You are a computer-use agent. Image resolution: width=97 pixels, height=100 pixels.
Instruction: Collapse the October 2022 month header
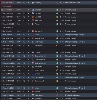click(7, 49)
